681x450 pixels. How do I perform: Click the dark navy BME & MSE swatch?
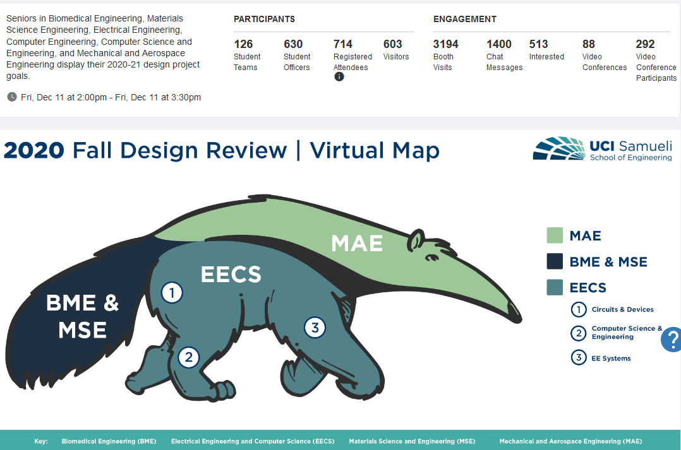coord(555,261)
